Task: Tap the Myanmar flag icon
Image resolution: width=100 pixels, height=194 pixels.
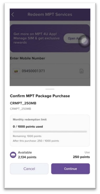Action: pyautogui.click(x=16, y=71)
